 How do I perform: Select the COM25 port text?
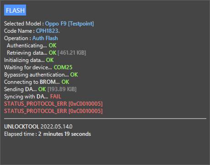pyautogui.click(x=63, y=67)
